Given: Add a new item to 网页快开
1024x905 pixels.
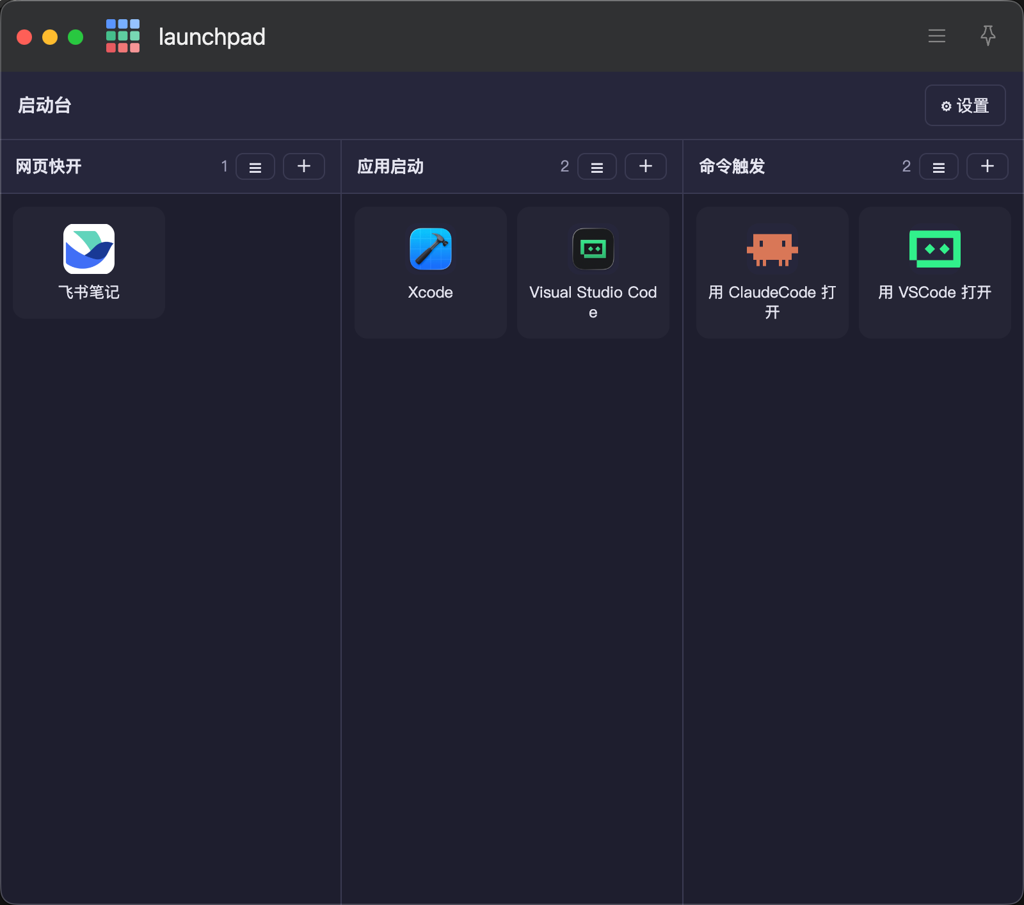Looking at the screenshot, I should 304,166.
